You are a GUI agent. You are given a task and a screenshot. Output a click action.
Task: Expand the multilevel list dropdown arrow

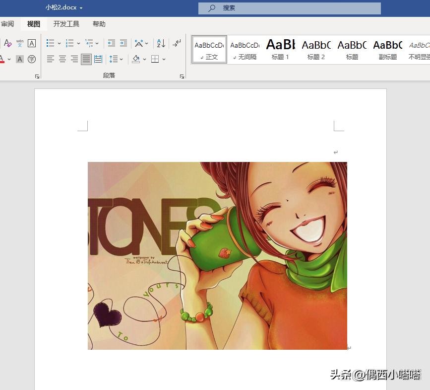97,43
